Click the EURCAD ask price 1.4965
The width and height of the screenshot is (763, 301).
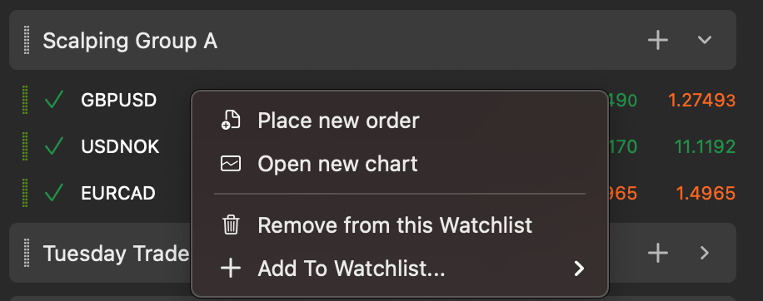pos(706,193)
